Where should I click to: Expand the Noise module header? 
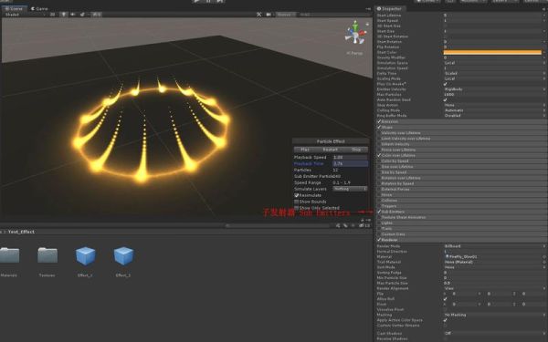[x=461, y=195]
